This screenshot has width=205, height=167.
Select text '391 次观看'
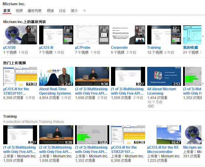pos(192,156)
